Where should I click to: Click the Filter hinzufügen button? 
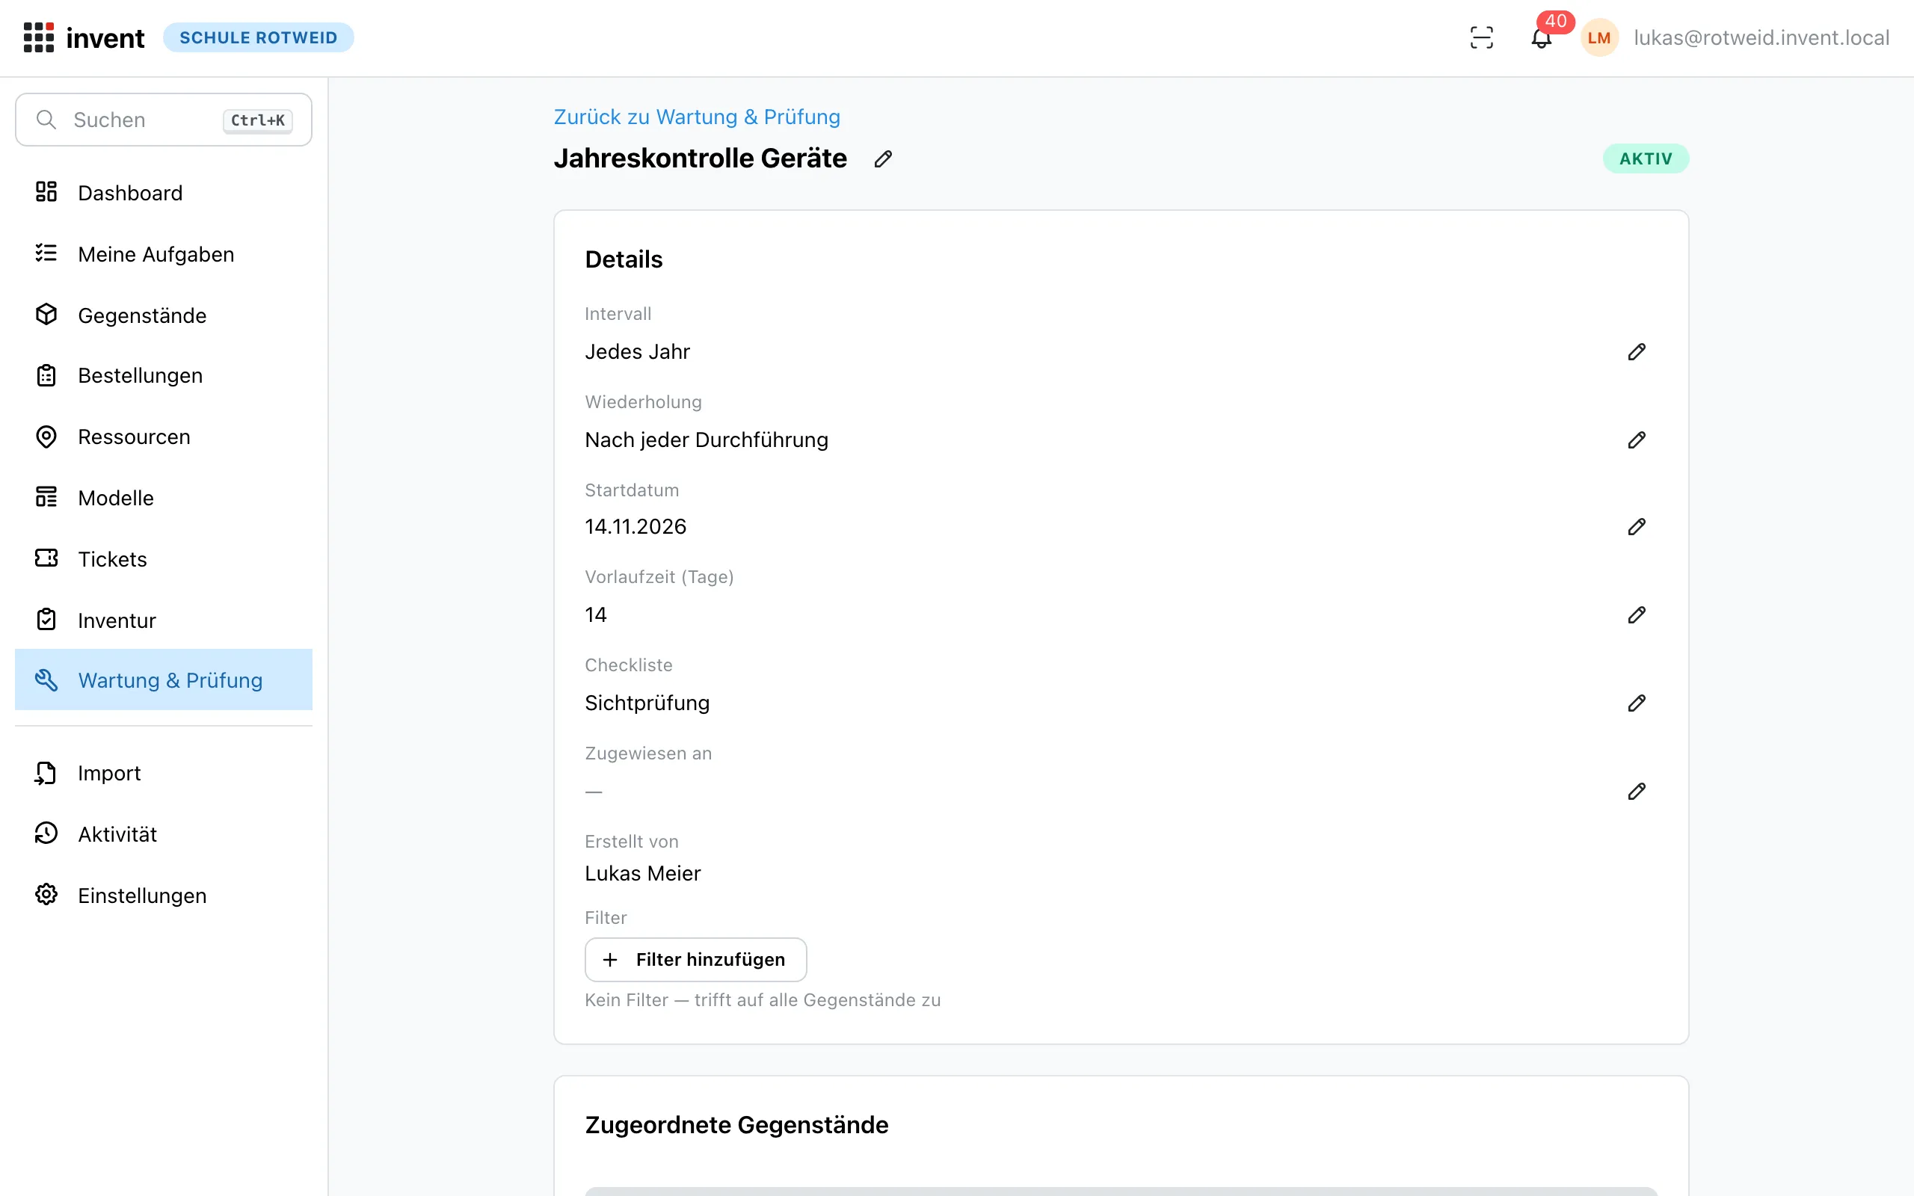click(x=695, y=960)
